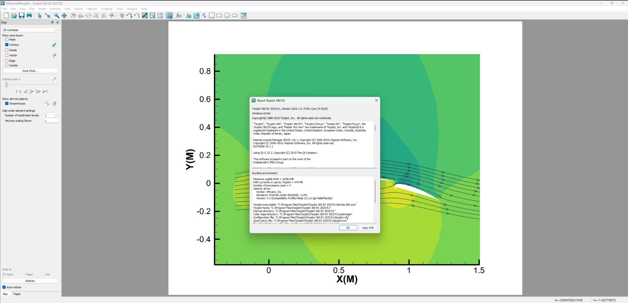The image size is (628, 303).
Task: Enable the Mesh zone layer
Action: pyautogui.click(x=7, y=40)
